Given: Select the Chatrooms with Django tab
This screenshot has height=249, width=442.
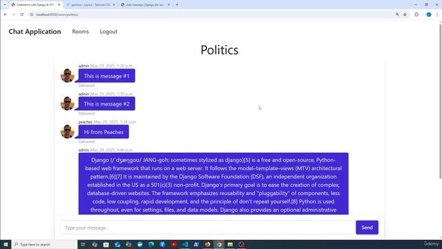Looking at the screenshot, I should coord(35,5).
